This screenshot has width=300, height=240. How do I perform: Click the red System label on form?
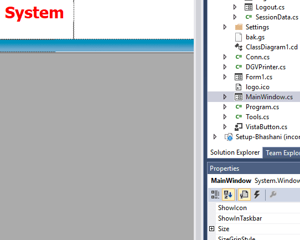[x=34, y=13]
